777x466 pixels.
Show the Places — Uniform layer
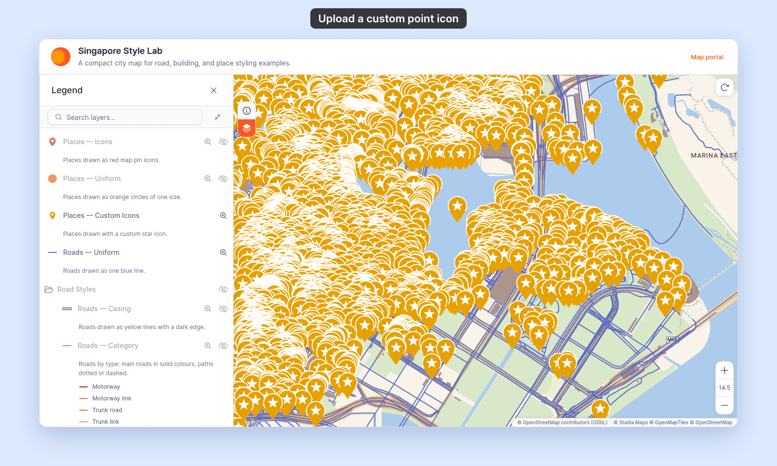tap(223, 179)
